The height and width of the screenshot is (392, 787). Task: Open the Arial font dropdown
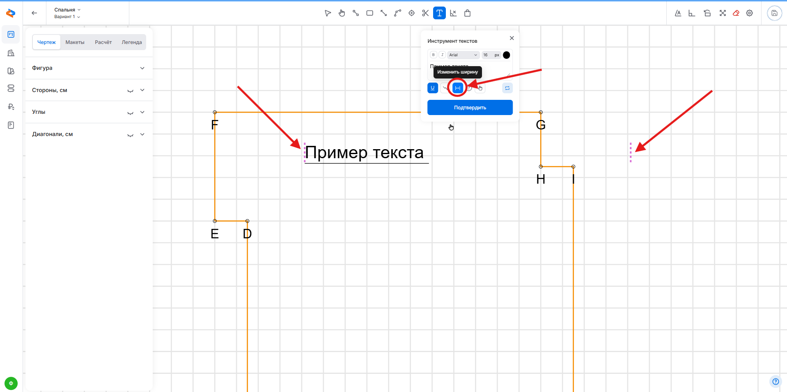click(x=463, y=55)
